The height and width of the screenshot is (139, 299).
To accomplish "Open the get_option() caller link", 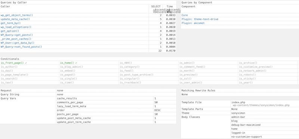I will click(10, 31).
